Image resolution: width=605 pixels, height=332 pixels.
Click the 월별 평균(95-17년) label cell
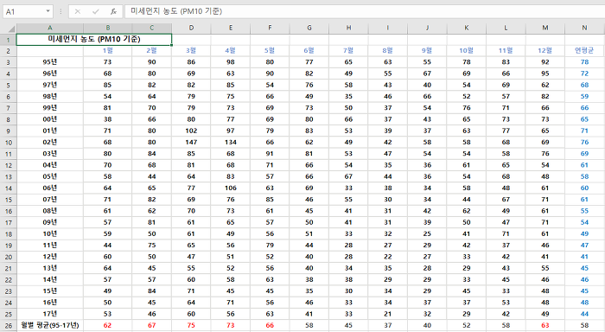coord(50,326)
